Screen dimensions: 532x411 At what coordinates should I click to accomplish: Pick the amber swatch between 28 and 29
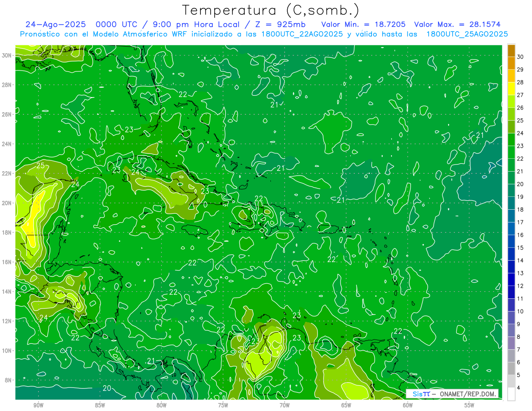pyautogui.click(x=511, y=76)
